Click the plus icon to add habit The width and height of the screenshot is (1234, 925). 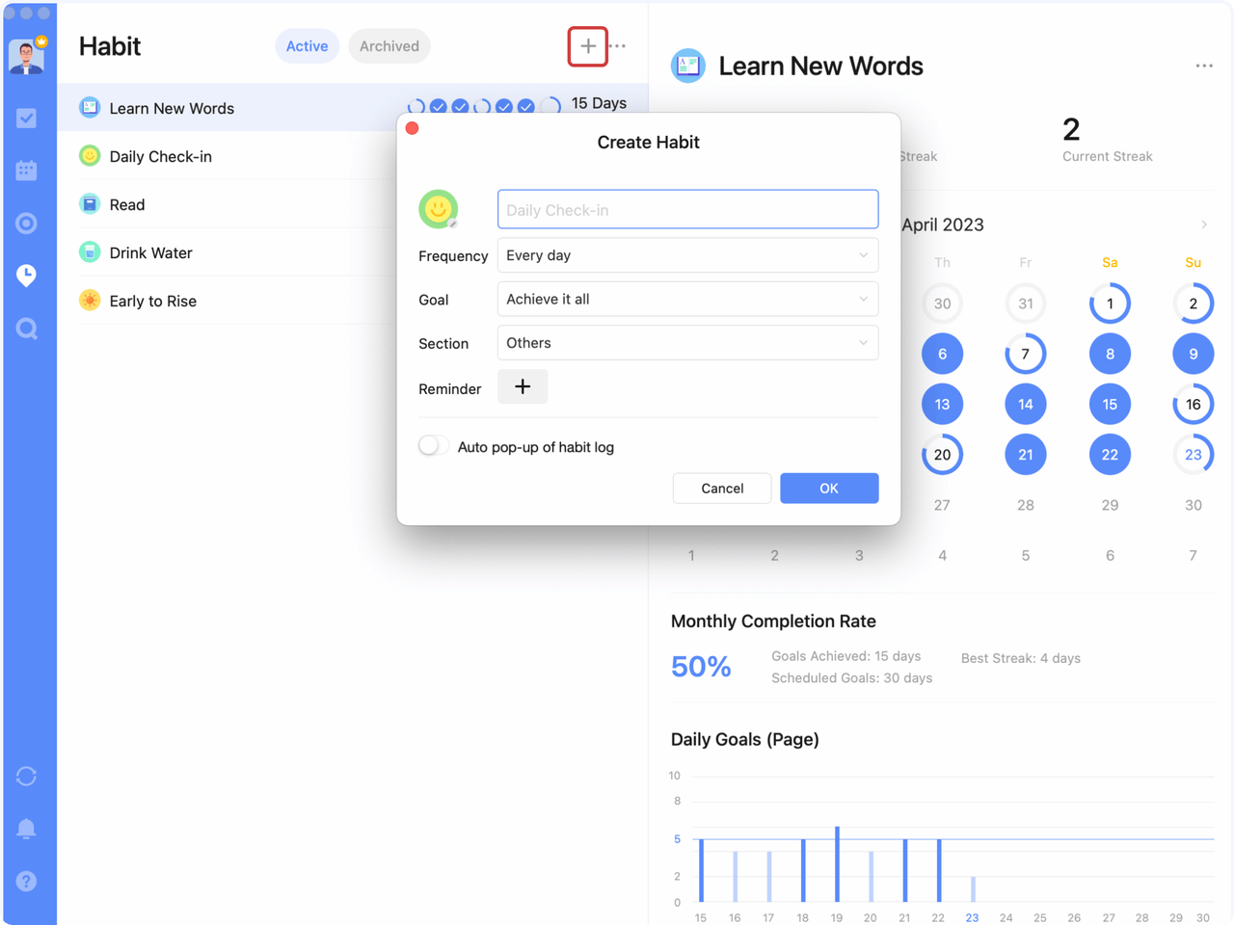point(587,46)
